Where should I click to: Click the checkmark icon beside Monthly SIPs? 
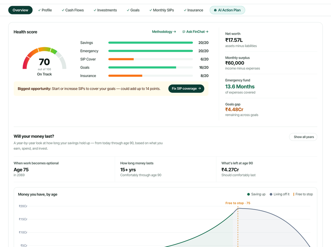click(151, 10)
